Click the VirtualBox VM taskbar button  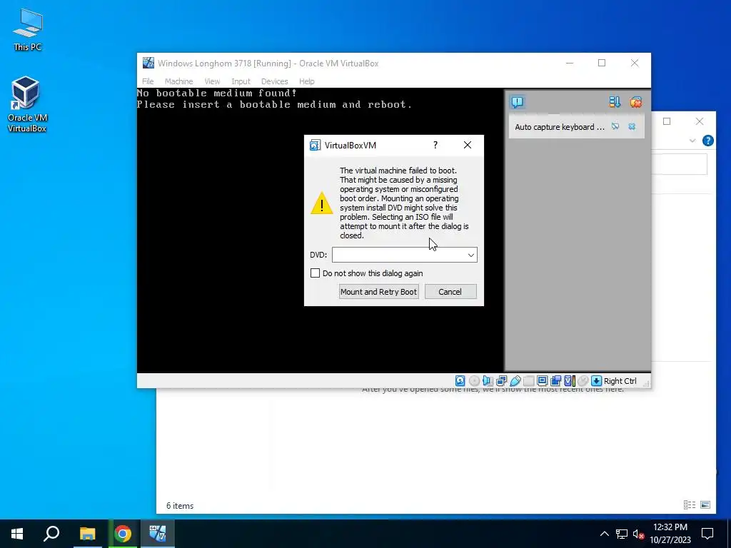pyautogui.click(x=158, y=534)
